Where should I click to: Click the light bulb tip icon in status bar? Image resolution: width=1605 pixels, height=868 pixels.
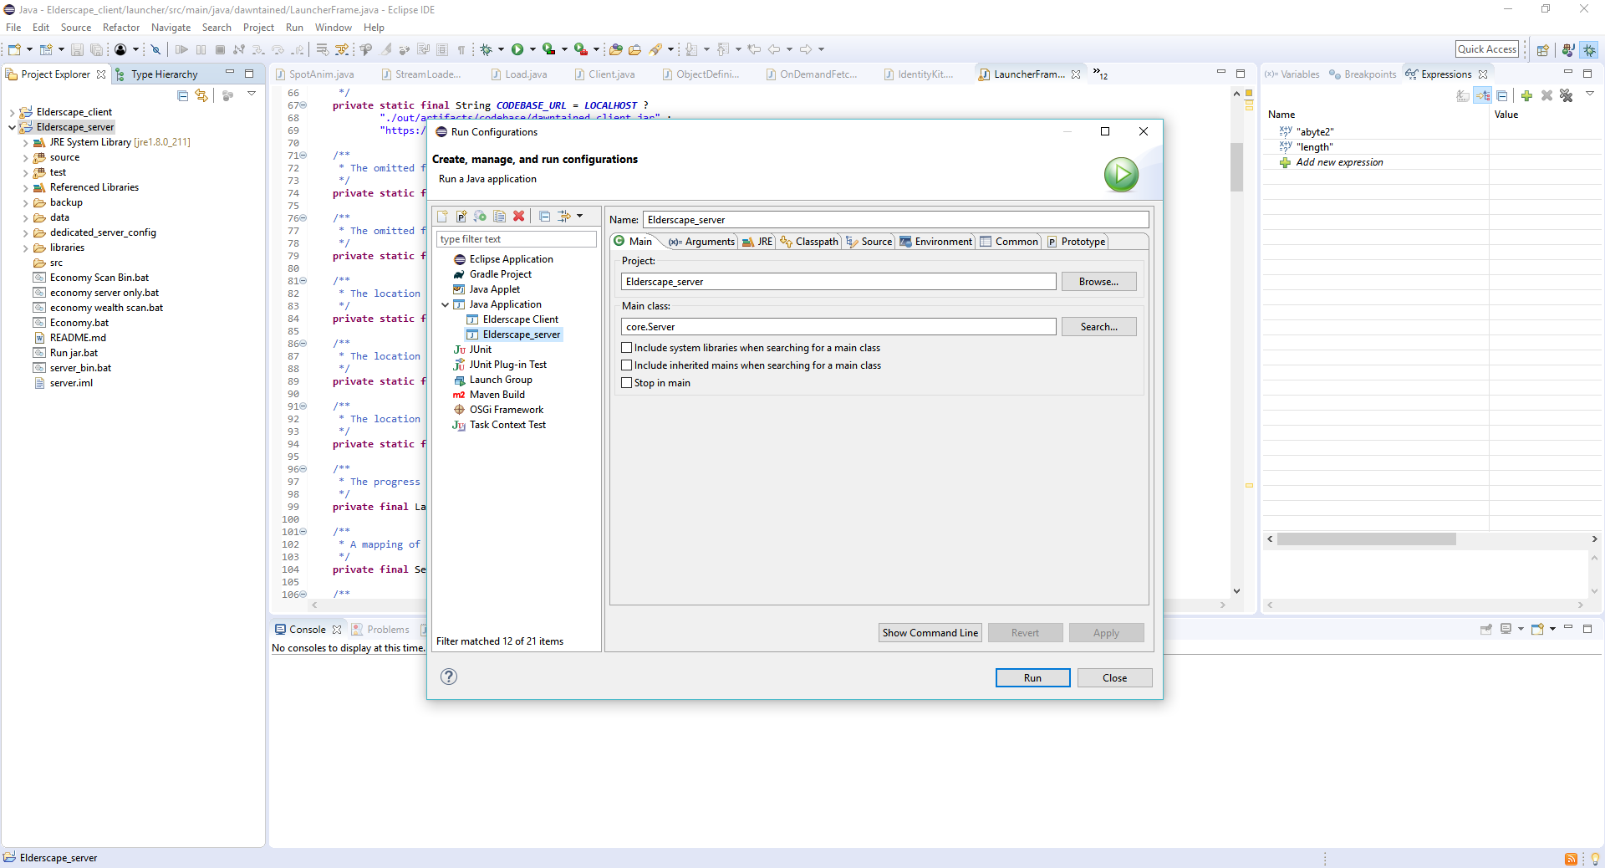click(x=1595, y=859)
